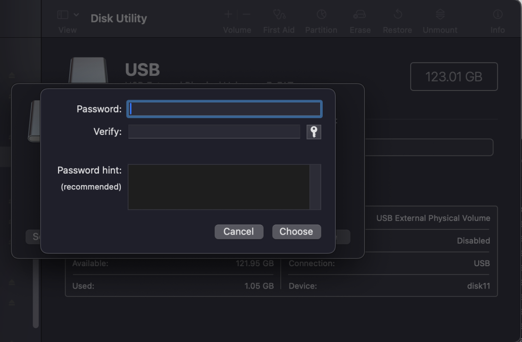This screenshot has width=522, height=342.
Task: Click the scrollbar beside the hint box
Action: 317,187
